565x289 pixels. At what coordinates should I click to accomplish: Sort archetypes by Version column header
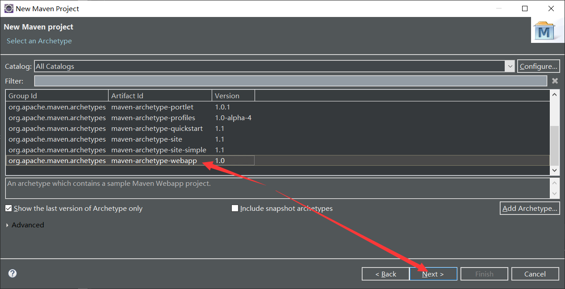(233, 96)
